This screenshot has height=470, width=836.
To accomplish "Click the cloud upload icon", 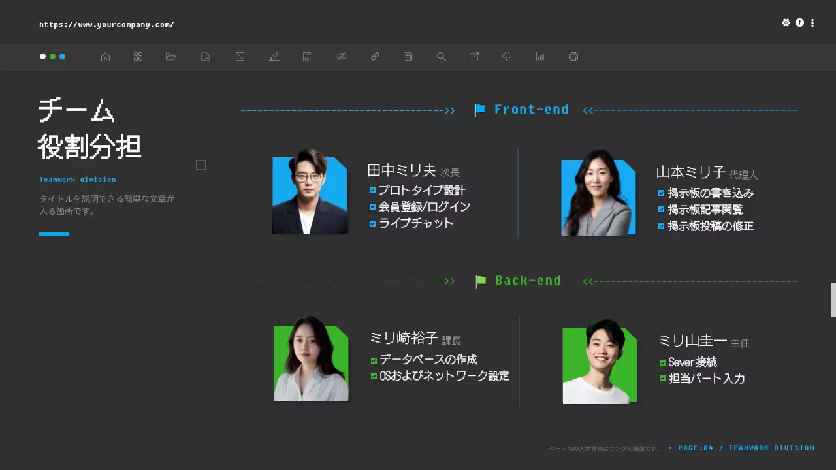I will point(507,57).
